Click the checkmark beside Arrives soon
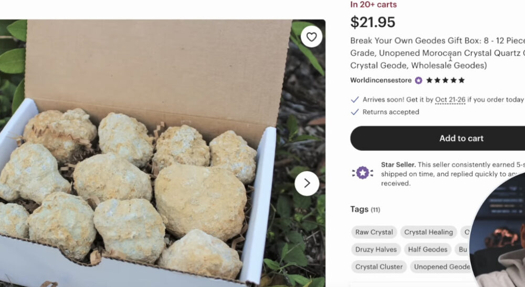Viewport: 525px width, 287px height. (355, 99)
